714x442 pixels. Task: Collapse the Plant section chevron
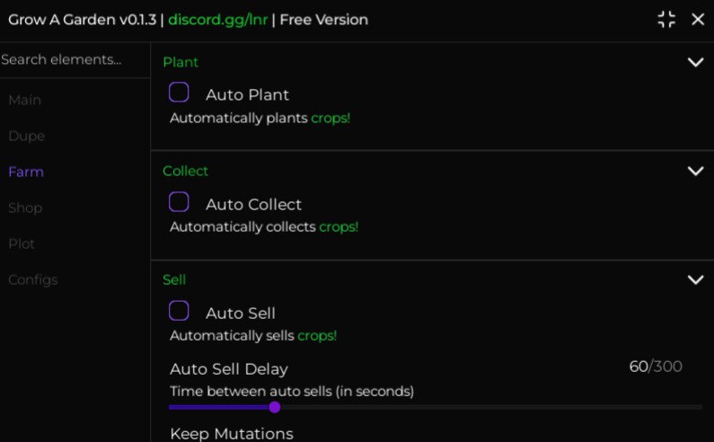point(695,62)
